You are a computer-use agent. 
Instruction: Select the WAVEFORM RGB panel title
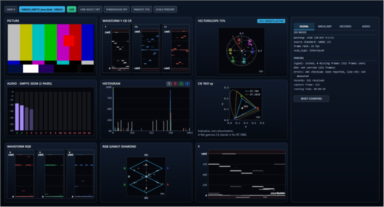coord(19,146)
